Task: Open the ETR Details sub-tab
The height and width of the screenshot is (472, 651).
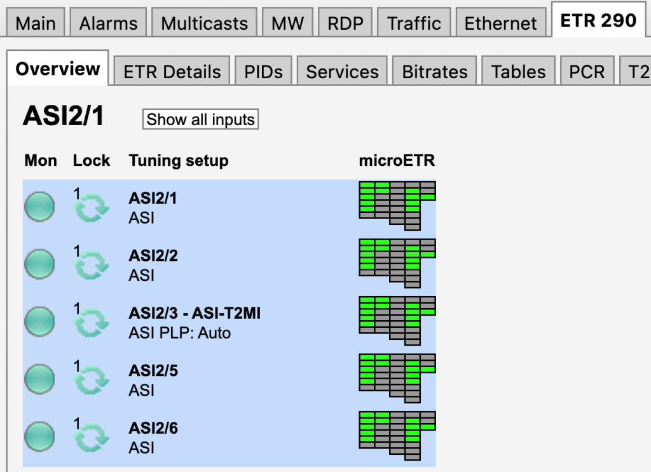Action: coord(172,72)
